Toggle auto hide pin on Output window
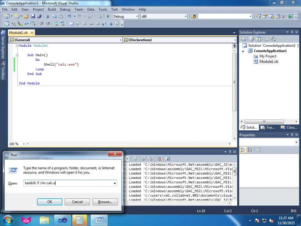The image size is (301, 226). coord(230,152)
